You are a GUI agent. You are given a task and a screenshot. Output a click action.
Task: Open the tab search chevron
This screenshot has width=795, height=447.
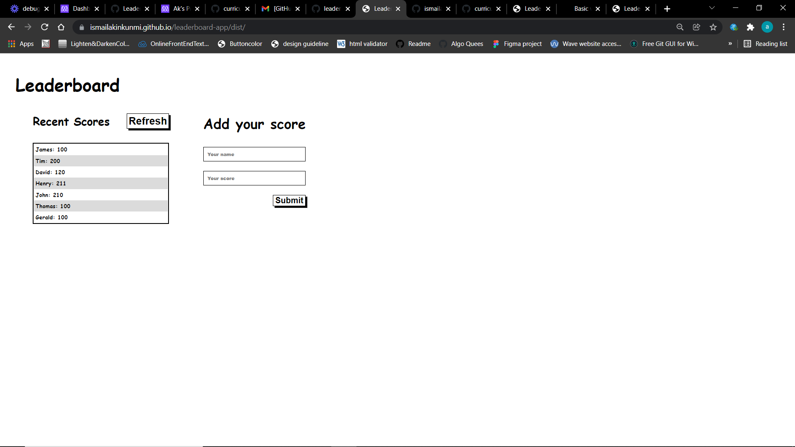click(711, 7)
